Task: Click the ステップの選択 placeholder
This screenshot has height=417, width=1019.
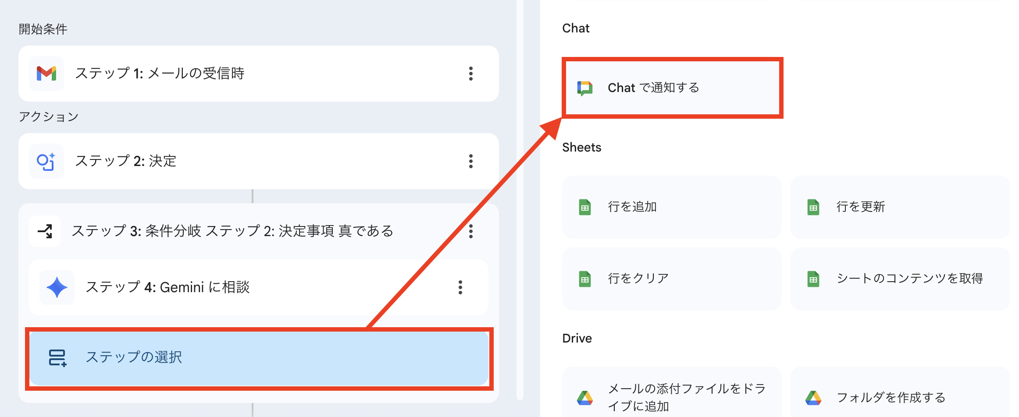Action: (x=259, y=358)
